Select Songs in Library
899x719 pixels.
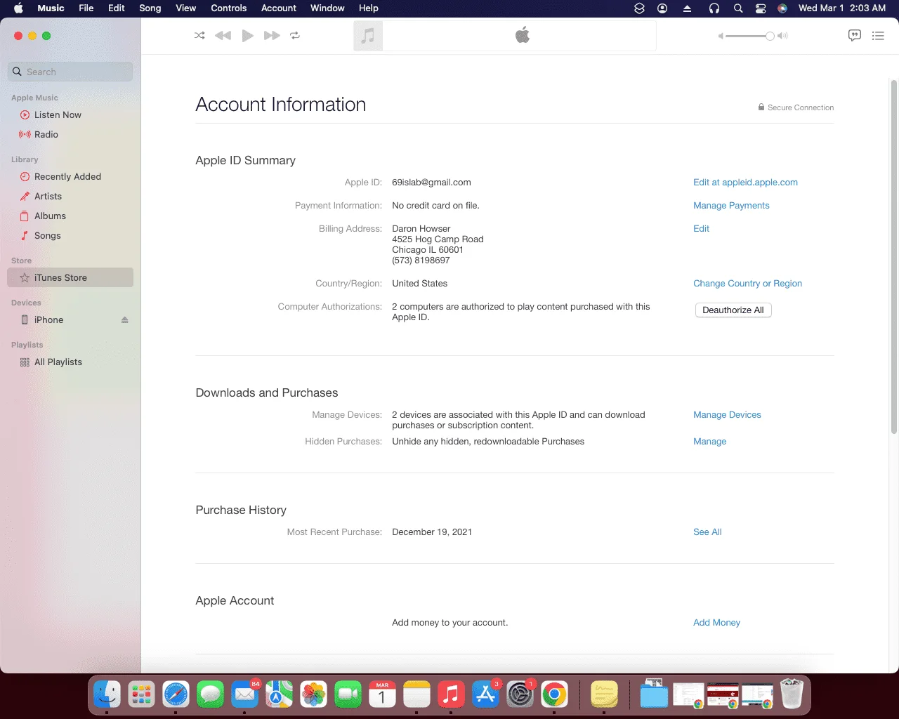48,235
